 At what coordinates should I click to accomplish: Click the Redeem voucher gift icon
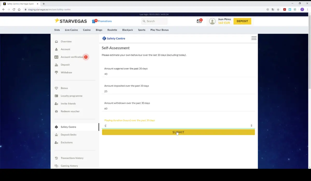pos(56,112)
